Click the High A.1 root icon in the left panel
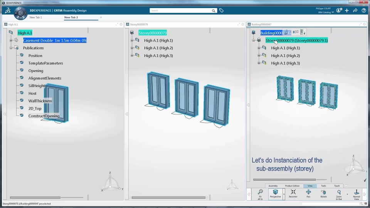The image size is (370, 208). pyautogui.click(x=11, y=32)
